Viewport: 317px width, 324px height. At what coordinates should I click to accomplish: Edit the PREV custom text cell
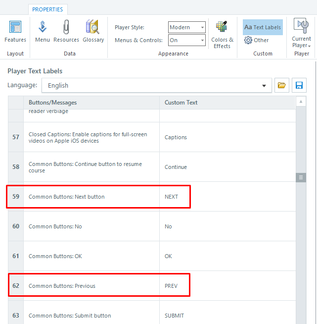pos(227,286)
